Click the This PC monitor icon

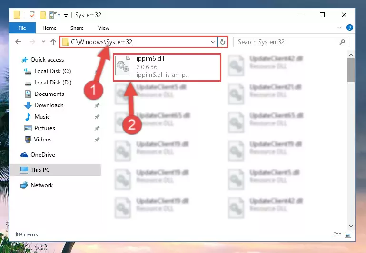[24, 170]
